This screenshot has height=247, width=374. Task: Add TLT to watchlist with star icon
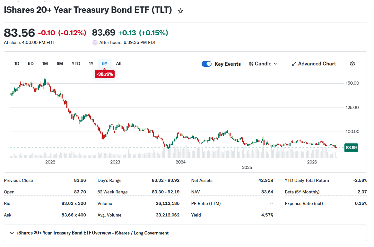coord(180,11)
